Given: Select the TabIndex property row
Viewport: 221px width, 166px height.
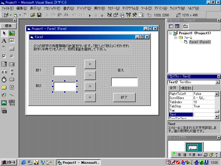Looking at the screenshot, I should (x=192, y=102).
